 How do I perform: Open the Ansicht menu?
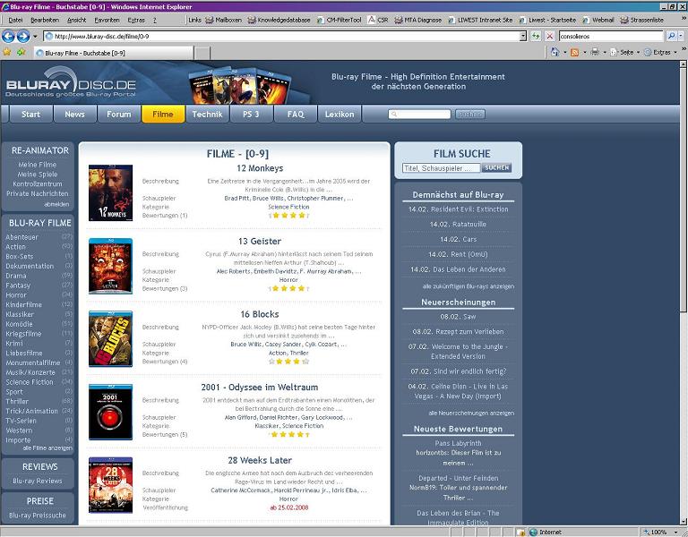click(77, 21)
